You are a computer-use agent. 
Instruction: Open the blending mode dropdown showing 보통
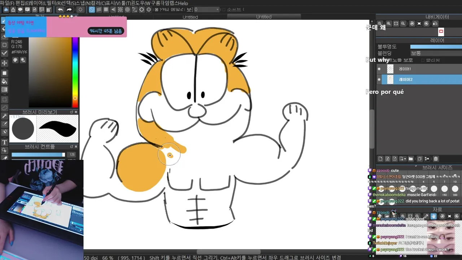pos(436,53)
